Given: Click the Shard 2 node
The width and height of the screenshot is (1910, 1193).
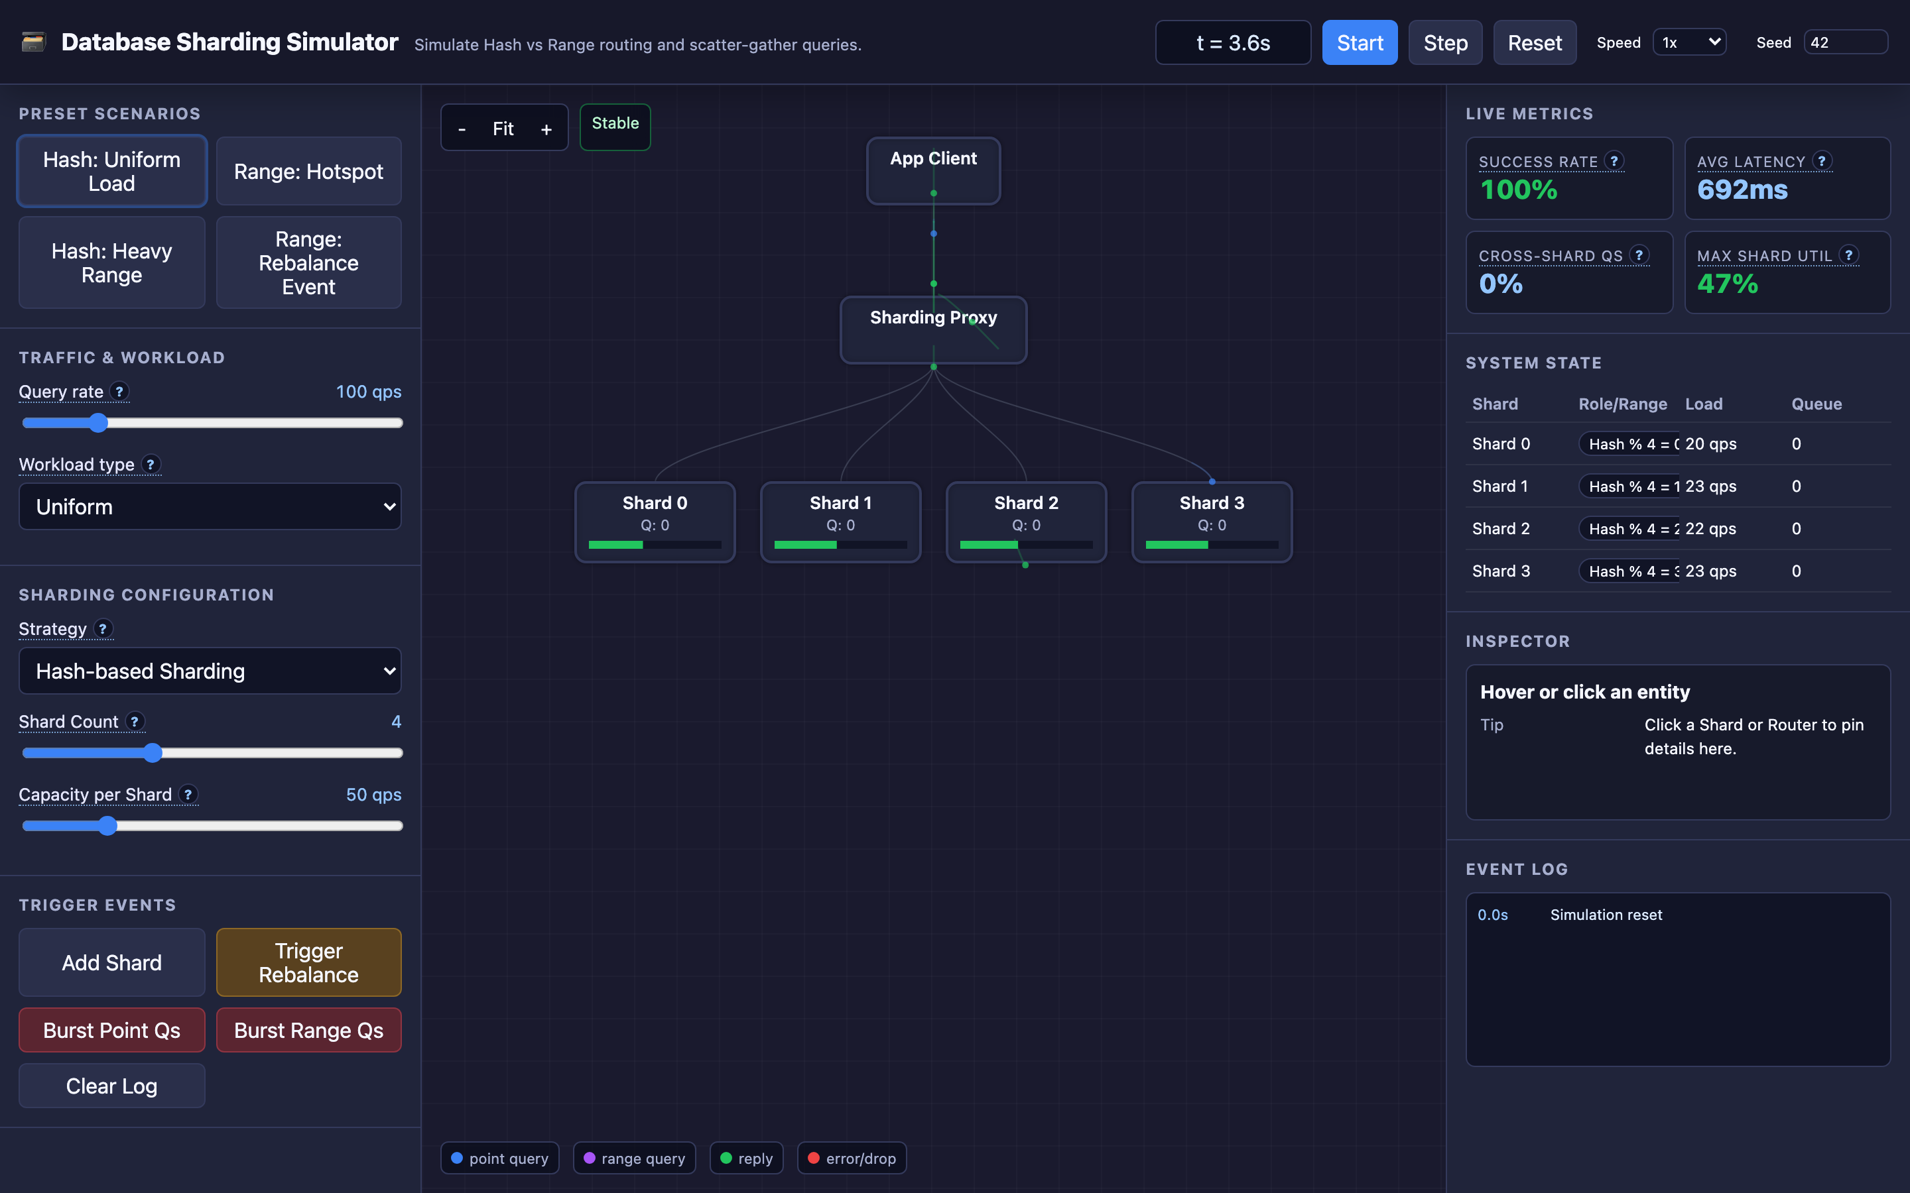Looking at the screenshot, I should (x=1026, y=522).
